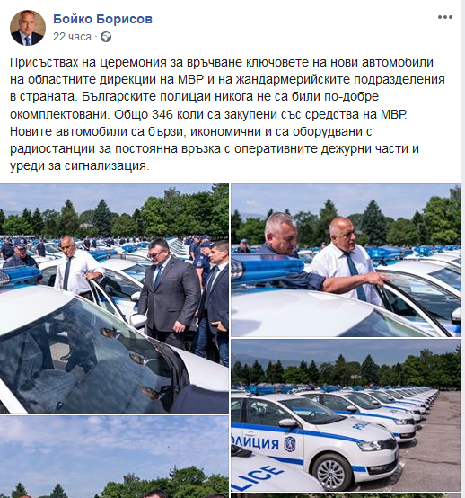The width and height of the screenshot is (465, 498).
Task: Click the front wheel of the nearest police car
Action: point(334,468)
